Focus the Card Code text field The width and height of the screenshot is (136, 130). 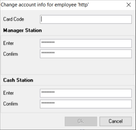[86, 19]
